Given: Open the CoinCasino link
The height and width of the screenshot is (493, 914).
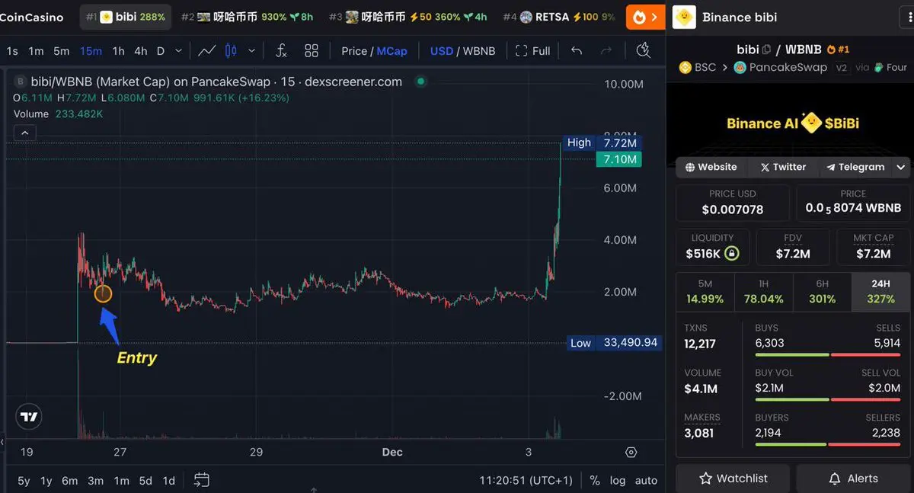Looking at the screenshot, I should [32, 17].
